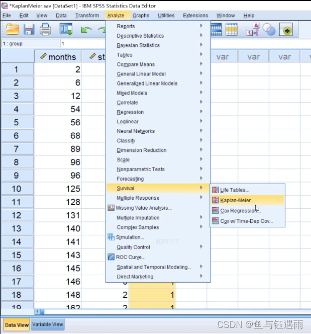Click the Open data document folder icon
Screen dimensions: 311x334
pyautogui.click(x=12, y=29)
